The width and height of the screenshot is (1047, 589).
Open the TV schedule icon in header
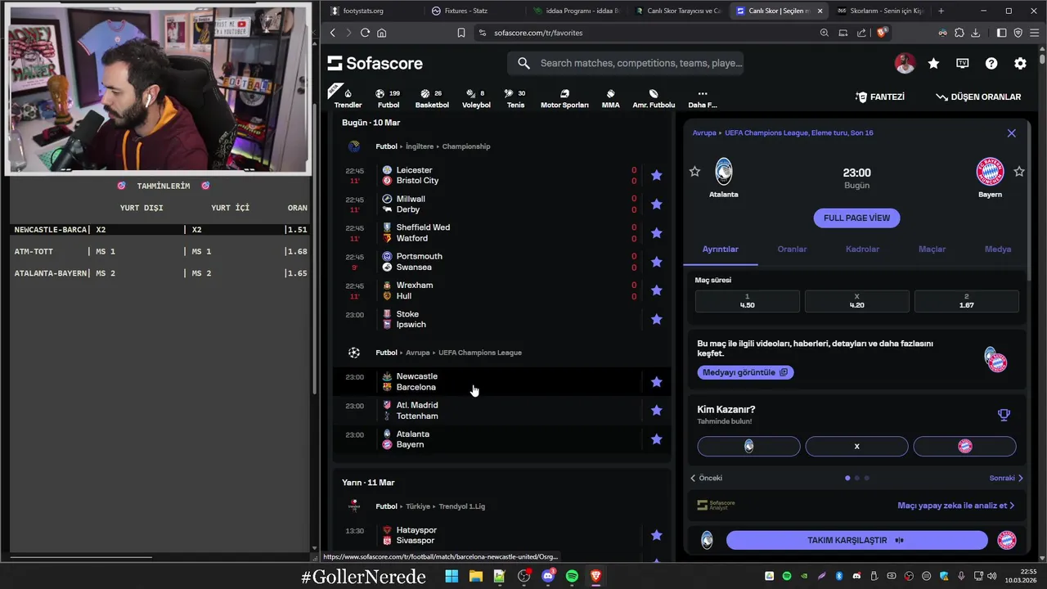963,63
